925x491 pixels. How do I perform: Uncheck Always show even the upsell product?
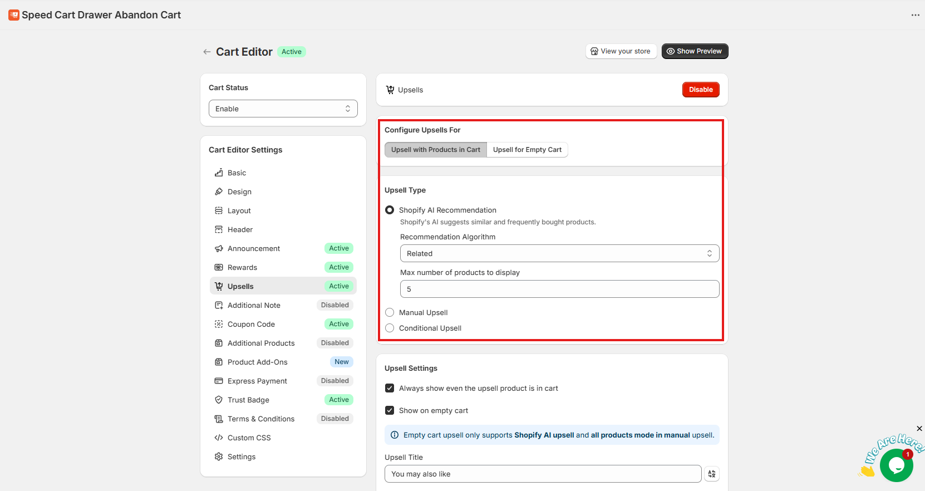pyautogui.click(x=390, y=388)
